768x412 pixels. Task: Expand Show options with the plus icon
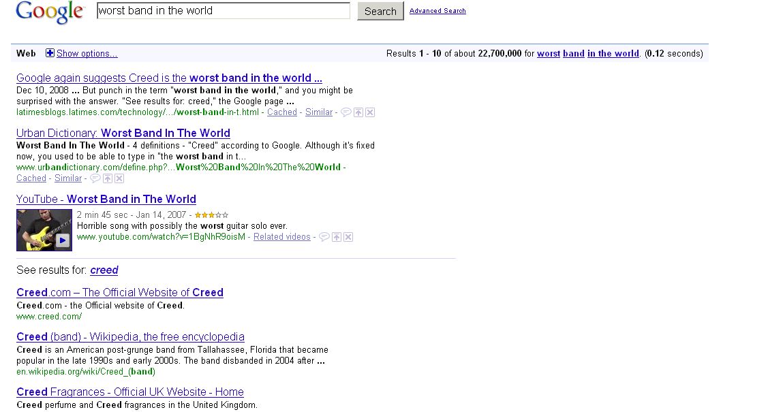click(50, 53)
